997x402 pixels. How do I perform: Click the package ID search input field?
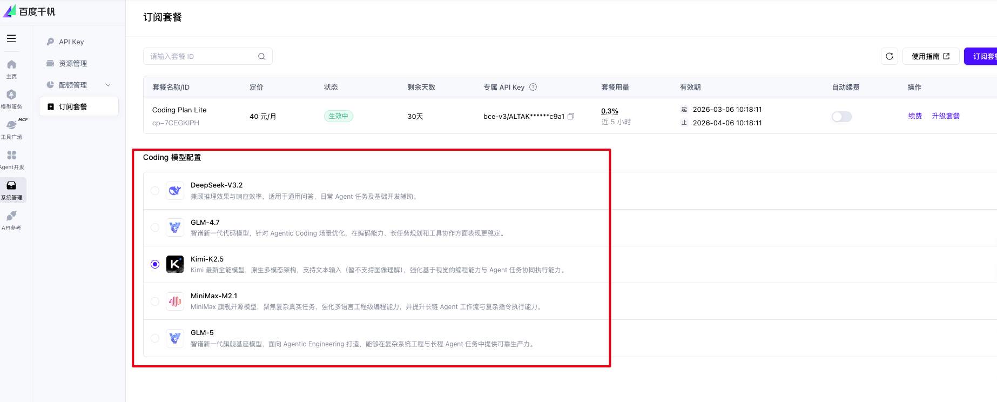pyautogui.click(x=203, y=56)
